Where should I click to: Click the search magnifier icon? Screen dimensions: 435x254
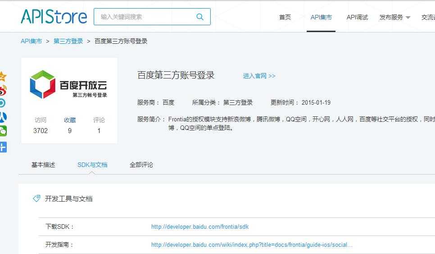(x=200, y=17)
